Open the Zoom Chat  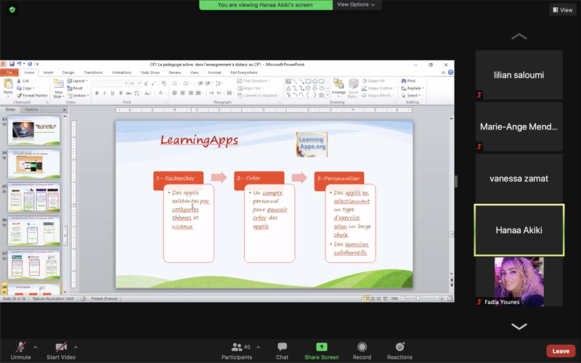282,351
